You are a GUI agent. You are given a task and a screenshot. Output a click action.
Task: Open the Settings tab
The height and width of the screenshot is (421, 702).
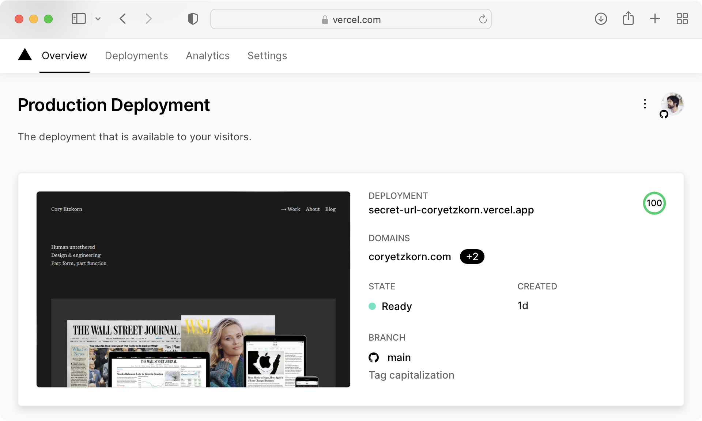267,56
